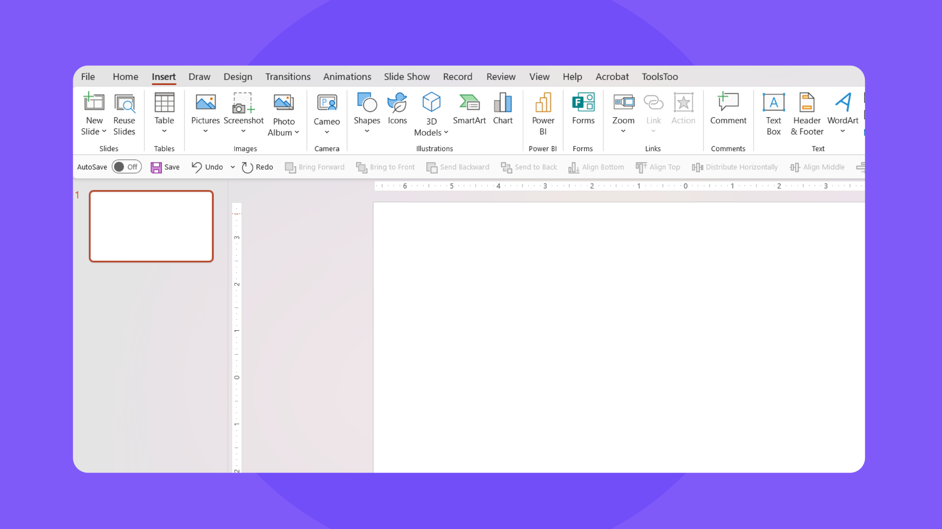Viewport: 942px width, 529px height.
Task: Switch to the Design tab
Action: point(237,77)
